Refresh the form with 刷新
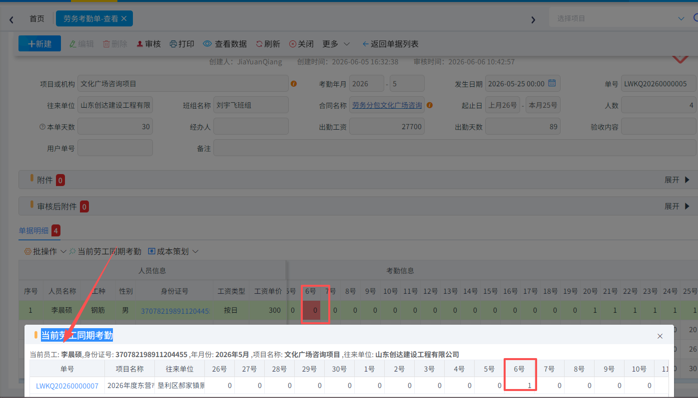Image resolution: width=698 pixels, height=398 pixels. pyautogui.click(x=268, y=44)
